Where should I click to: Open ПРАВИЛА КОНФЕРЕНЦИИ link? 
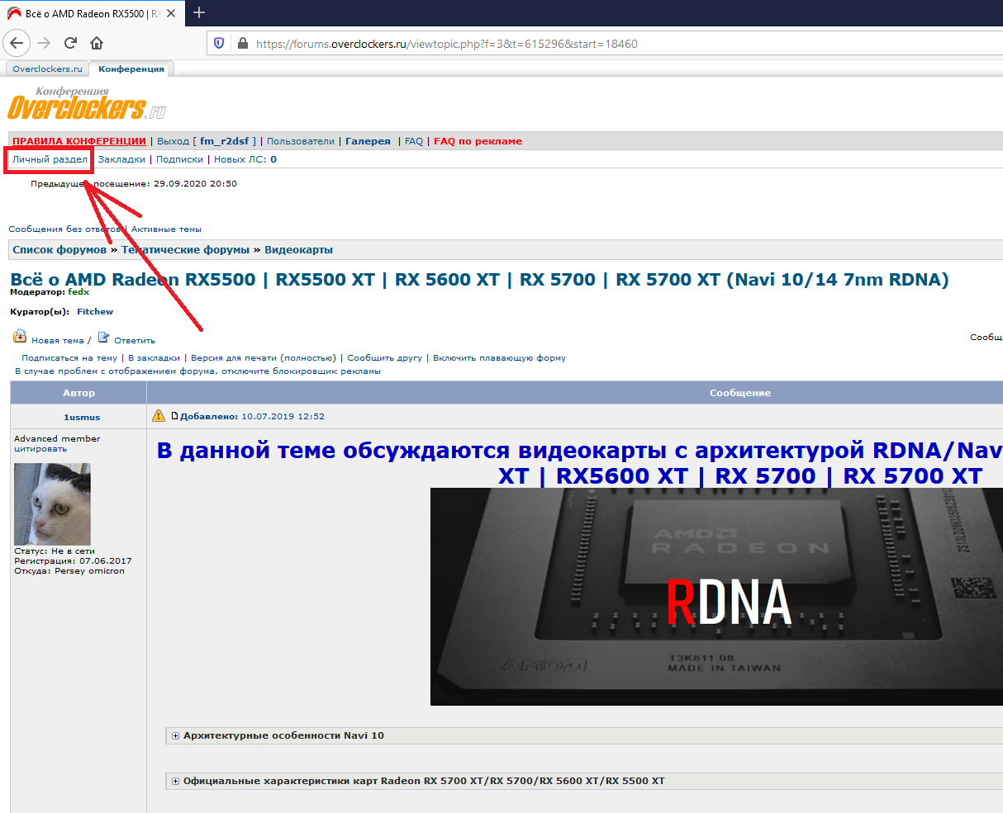tap(79, 141)
